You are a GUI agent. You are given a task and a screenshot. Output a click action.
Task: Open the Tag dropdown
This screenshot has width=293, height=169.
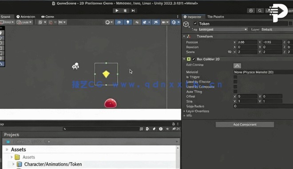click(223, 29)
